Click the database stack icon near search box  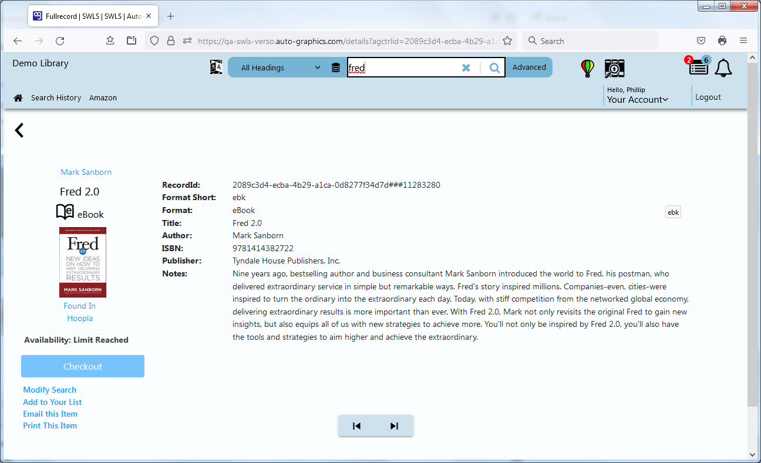click(x=336, y=67)
